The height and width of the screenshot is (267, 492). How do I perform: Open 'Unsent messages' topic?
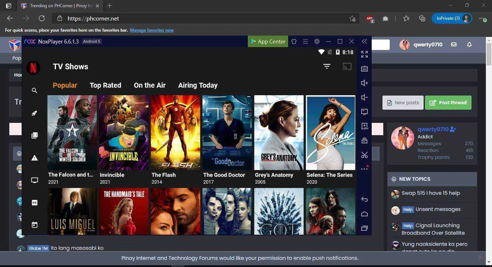(x=438, y=209)
